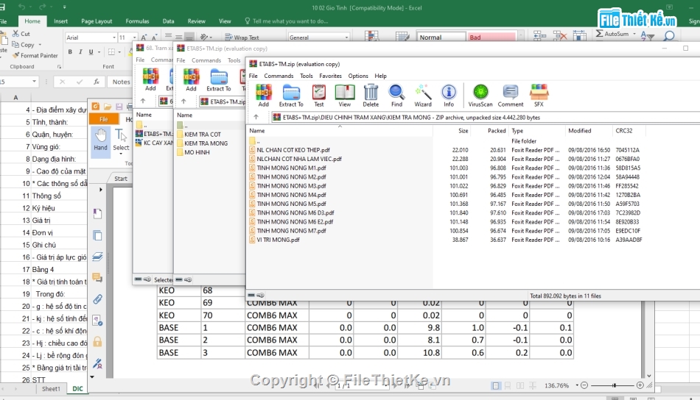Expand the Foxit Select tool dropdown
Image resolution: width=700 pixels, height=400 pixels.
coord(121,154)
